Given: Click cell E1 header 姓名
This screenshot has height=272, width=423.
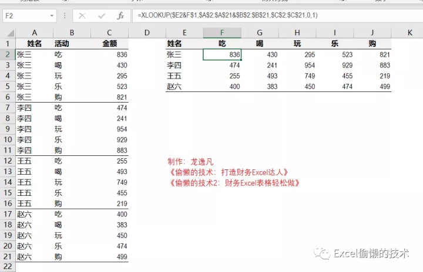Looking at the screenshot, I should pyautogui.click(x=184, y=43).
